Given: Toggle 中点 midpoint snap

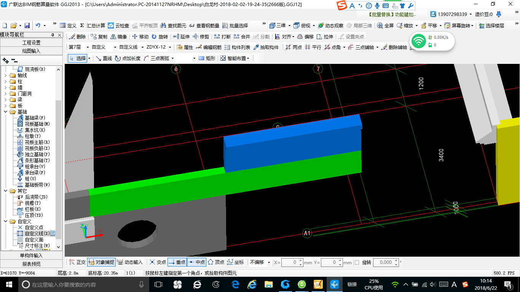Looking at the screenshot, I should tap(196, 262).
